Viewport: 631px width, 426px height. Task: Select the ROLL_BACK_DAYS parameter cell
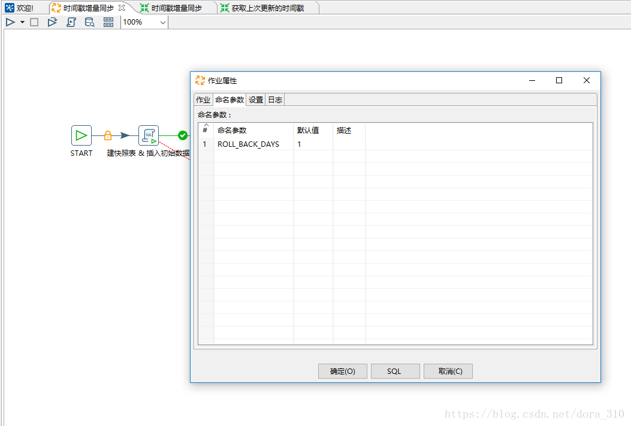pos(248,144)
